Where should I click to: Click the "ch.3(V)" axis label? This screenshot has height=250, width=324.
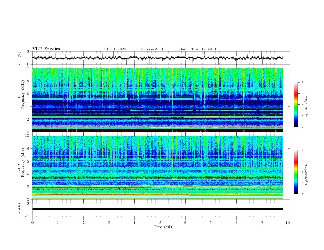click(20, 210)
